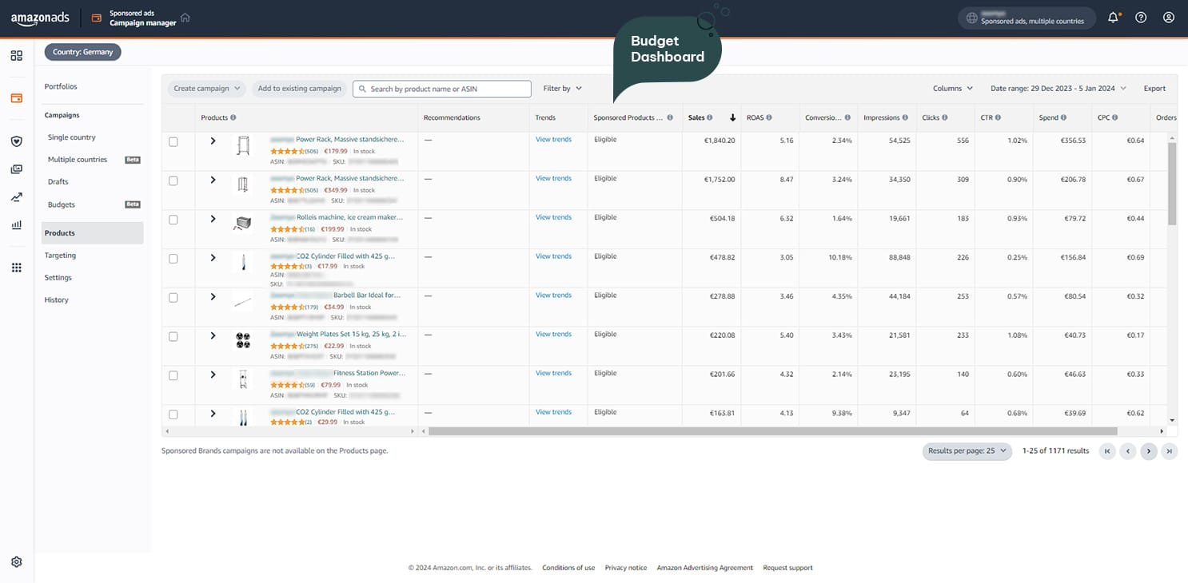Expand the Filter by dropdown
Screen dimensions: 1188x583
(x=562, y=89)
